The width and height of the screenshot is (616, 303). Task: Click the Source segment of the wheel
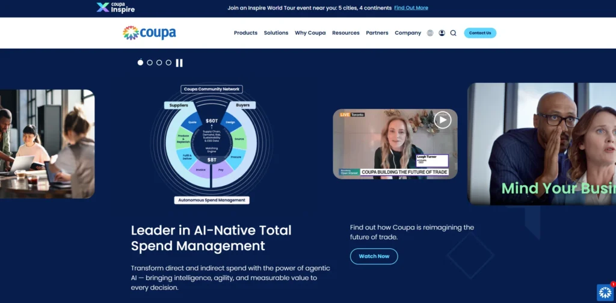[239, 139]
